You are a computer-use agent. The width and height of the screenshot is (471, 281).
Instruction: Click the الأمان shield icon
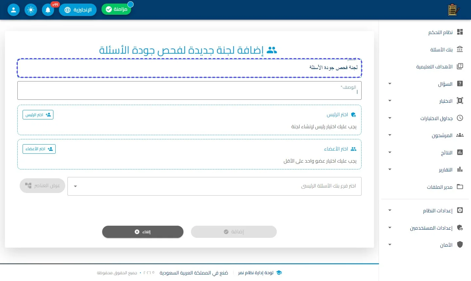click(x=460, y=245)
